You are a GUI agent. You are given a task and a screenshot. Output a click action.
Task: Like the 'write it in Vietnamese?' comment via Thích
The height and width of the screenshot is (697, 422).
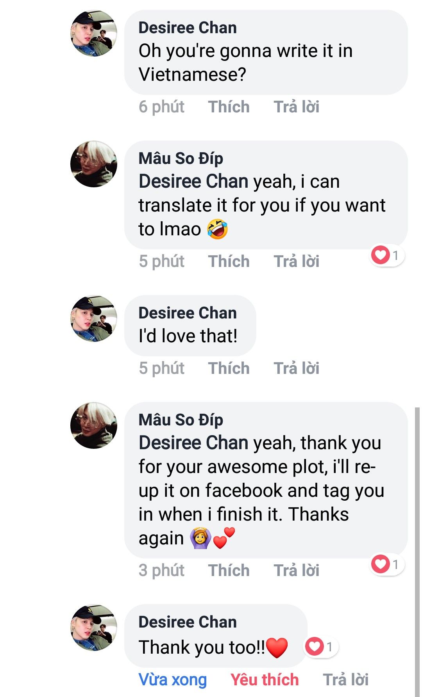(x=229, y=107)
